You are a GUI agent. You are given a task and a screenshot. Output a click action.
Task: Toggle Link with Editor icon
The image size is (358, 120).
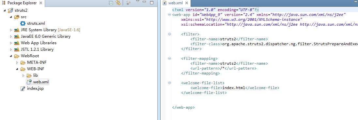pyautogui.click(x=118, y=3)
